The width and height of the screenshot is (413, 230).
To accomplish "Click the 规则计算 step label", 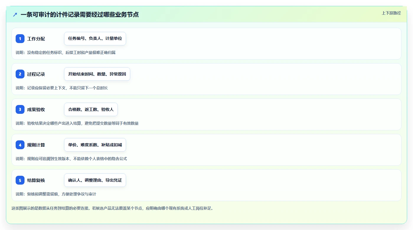I will pyautogui.click(x=36, y=145).
